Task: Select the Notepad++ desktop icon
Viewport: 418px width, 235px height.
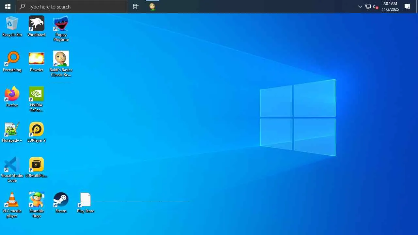Action: (12, 132)
